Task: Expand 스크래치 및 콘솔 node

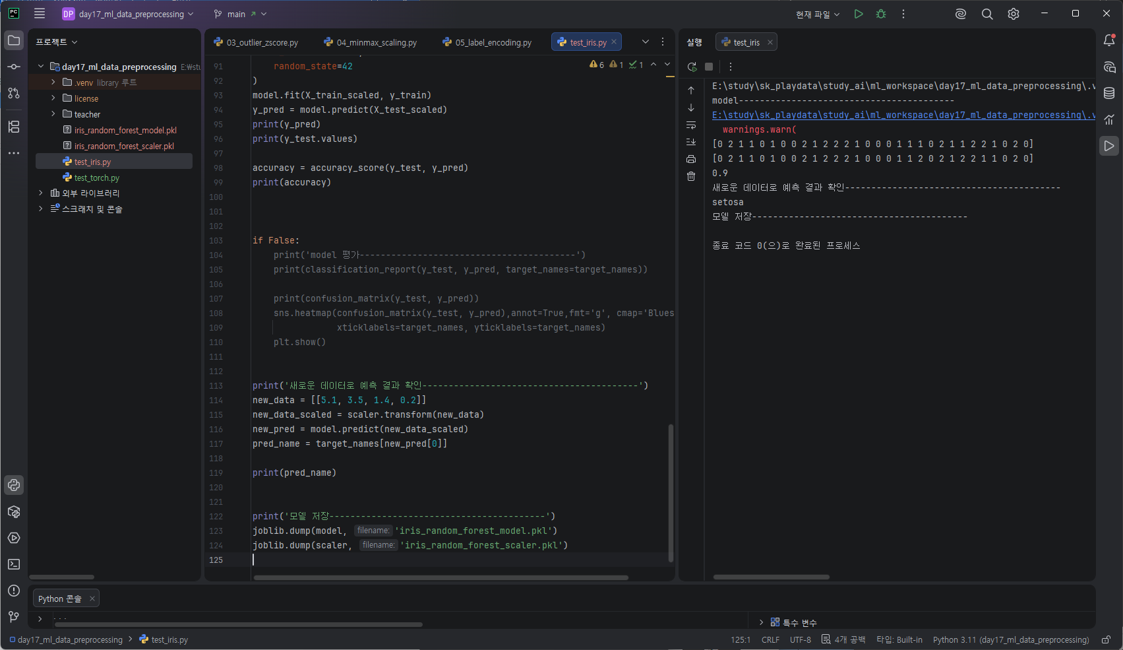Action: point(41,209)
